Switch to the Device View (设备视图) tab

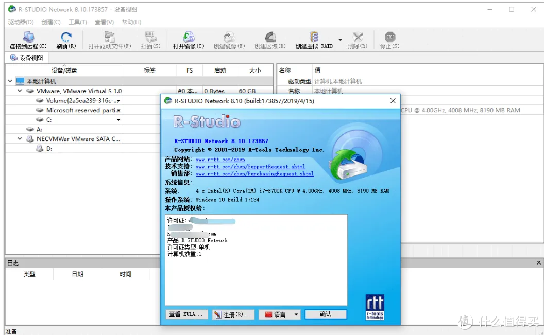27,58
